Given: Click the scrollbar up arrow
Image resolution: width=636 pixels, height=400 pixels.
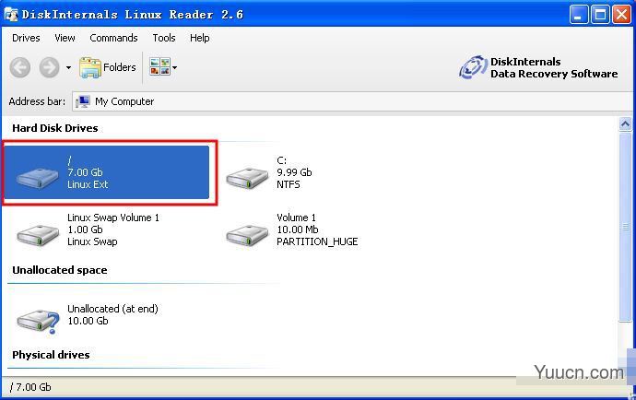Looking at the screenshot, I should click(625, 124).
